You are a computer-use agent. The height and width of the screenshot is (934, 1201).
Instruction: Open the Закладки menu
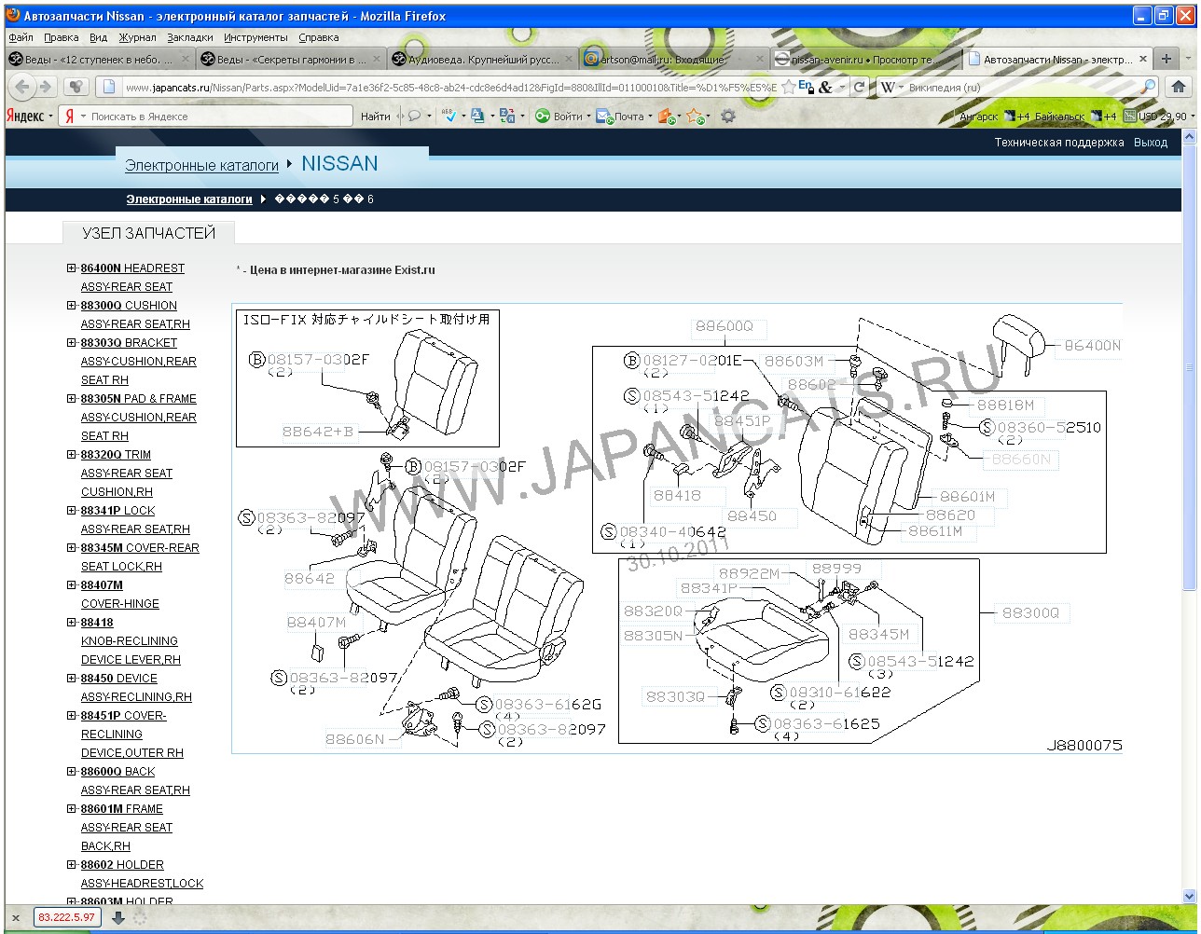pyautogui.click(x=190, y=37)
